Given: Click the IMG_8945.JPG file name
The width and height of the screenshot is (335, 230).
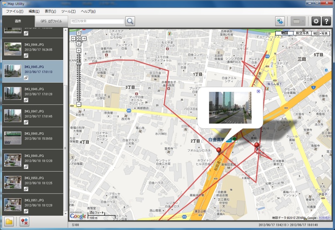Looking at the screenshot, I should click(x=34, y=67).
